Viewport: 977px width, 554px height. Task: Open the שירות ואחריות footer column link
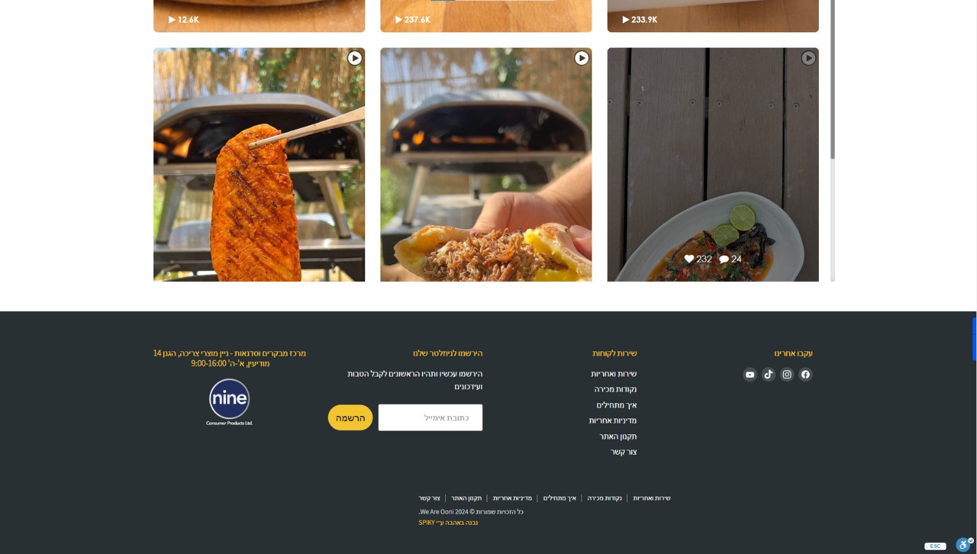[614, 374]
